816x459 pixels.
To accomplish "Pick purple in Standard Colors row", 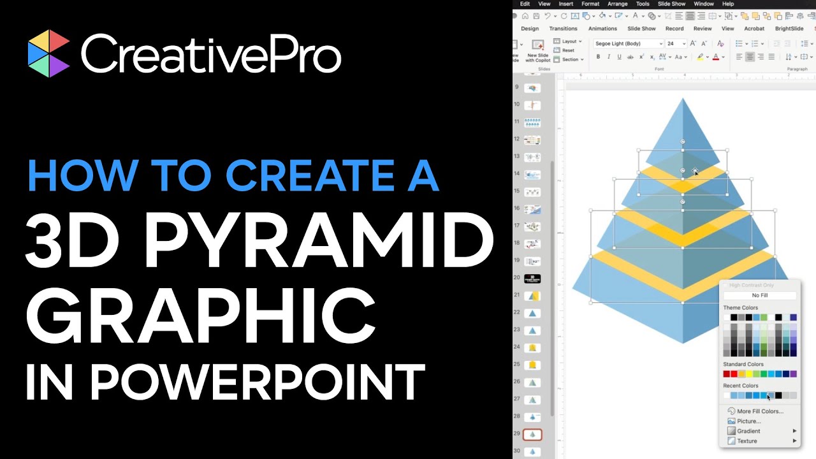I will pyautogui.click(x=793, y=374).
